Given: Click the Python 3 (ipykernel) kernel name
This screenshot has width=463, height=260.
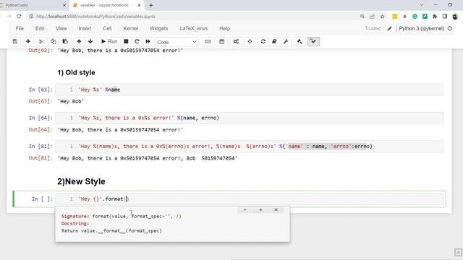Looking at the screenshot, I should pyautogui.click(x=421, y=29).
